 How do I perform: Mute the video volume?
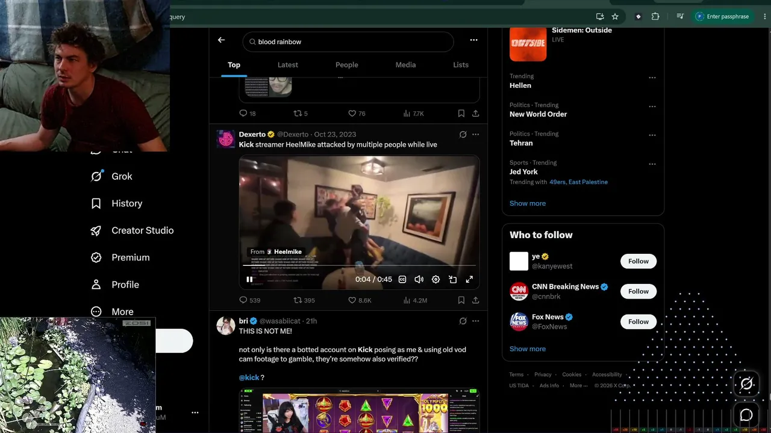[419, 279]
